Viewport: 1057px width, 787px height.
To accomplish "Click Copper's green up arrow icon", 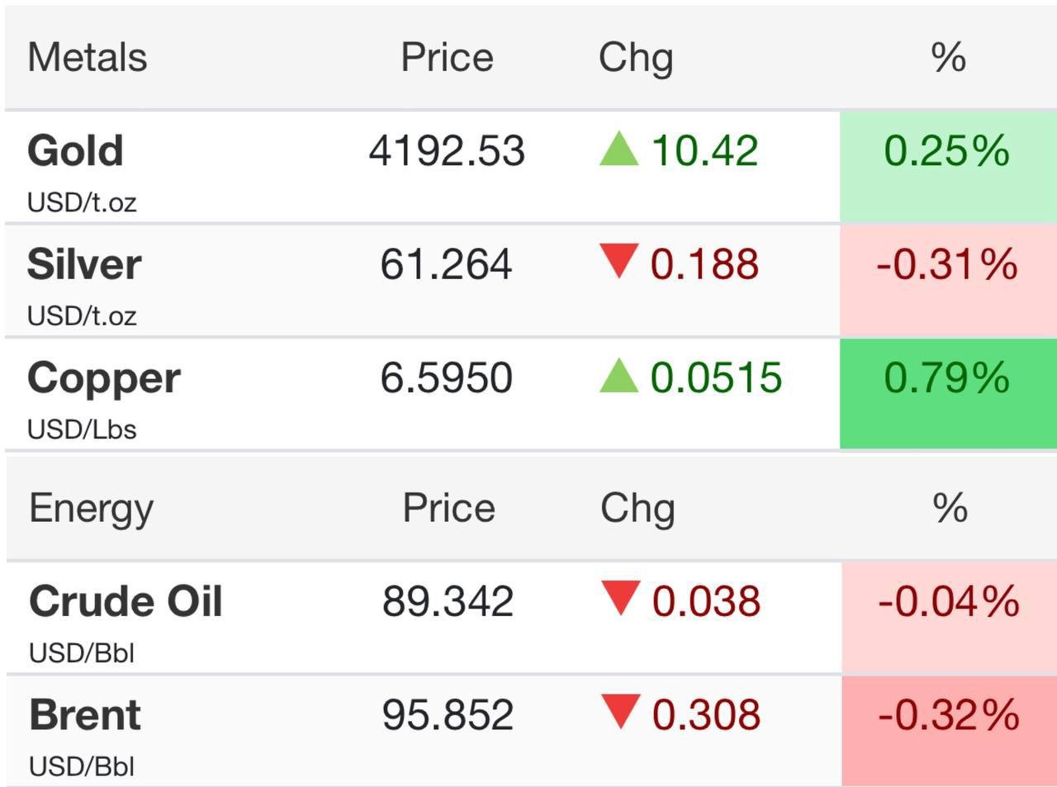I will pos(619,376).
